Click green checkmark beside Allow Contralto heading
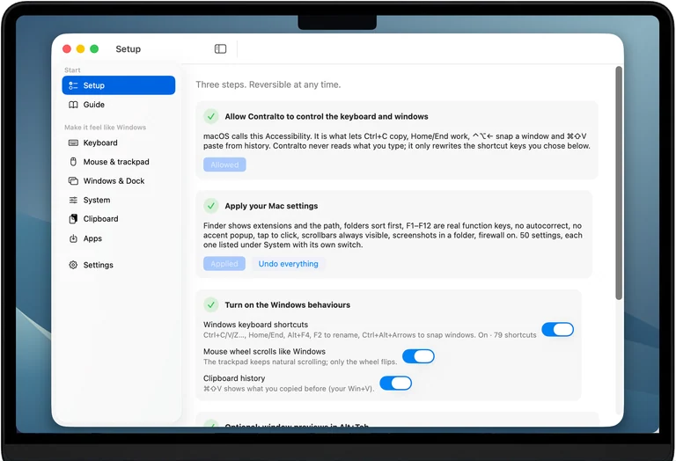Viewport: 676px width, 461px height. tap(211, 116)
